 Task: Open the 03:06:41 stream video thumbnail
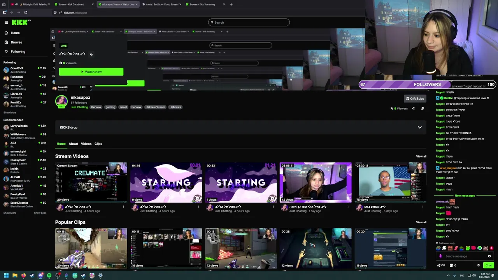tap(316, 182)
